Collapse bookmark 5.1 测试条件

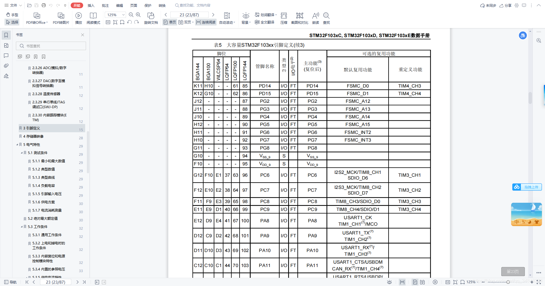coord(22,153)
